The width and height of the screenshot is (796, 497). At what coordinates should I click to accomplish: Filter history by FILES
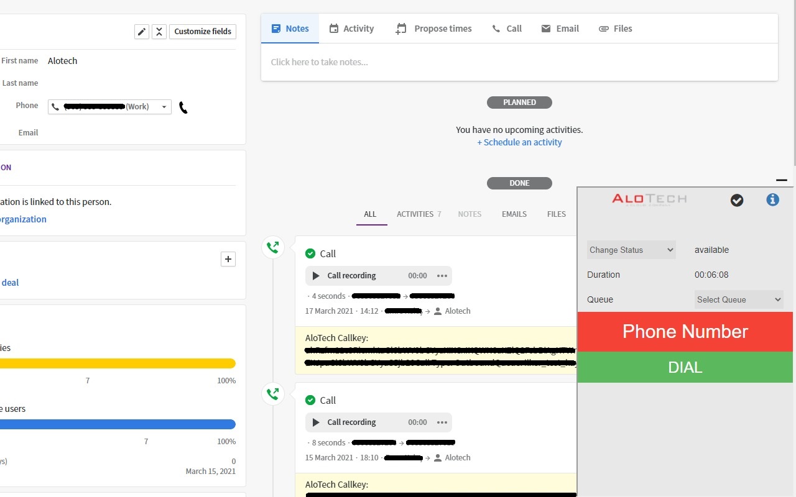tap(557, 214)
